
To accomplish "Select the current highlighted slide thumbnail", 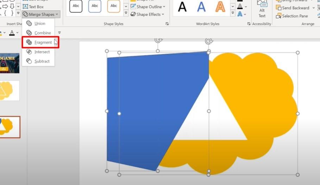I will [x=10, y=127].
